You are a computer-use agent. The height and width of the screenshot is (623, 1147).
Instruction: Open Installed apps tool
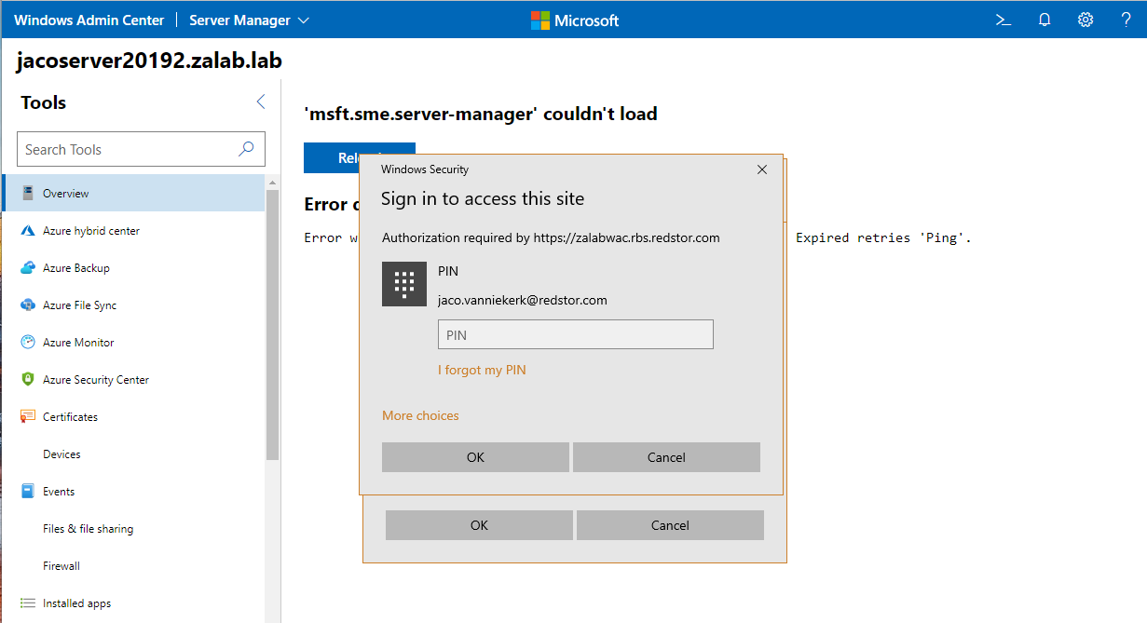click(x=134, y=603)
